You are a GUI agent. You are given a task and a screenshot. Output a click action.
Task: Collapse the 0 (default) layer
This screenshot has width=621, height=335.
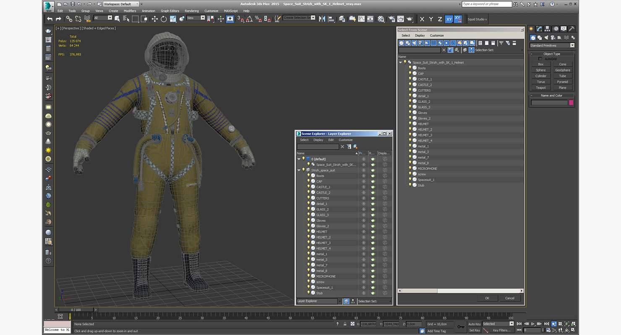tap(299, 159)
